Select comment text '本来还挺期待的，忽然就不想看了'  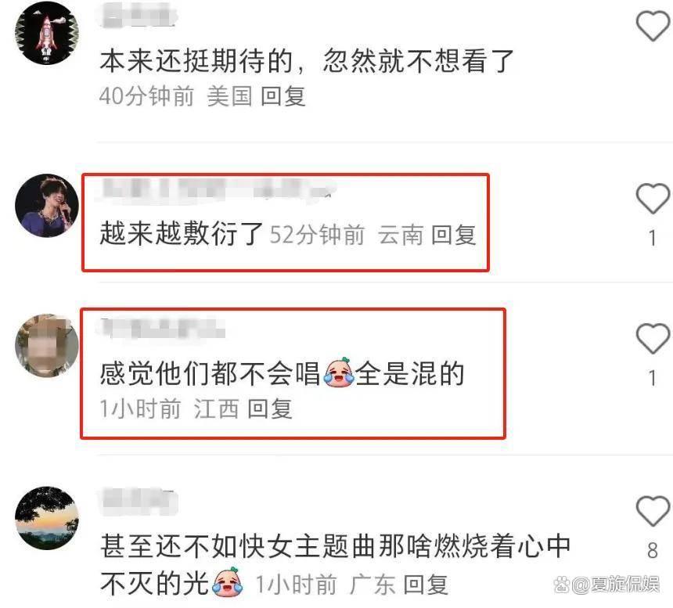tap(308, 61)
